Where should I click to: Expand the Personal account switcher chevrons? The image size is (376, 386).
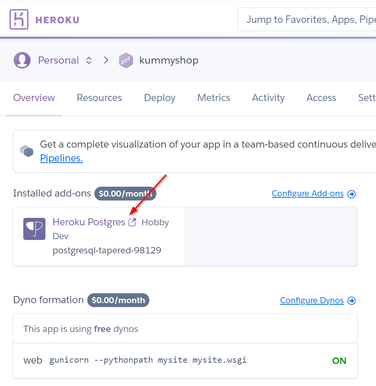pyautogui.click(x=89, y=60)
